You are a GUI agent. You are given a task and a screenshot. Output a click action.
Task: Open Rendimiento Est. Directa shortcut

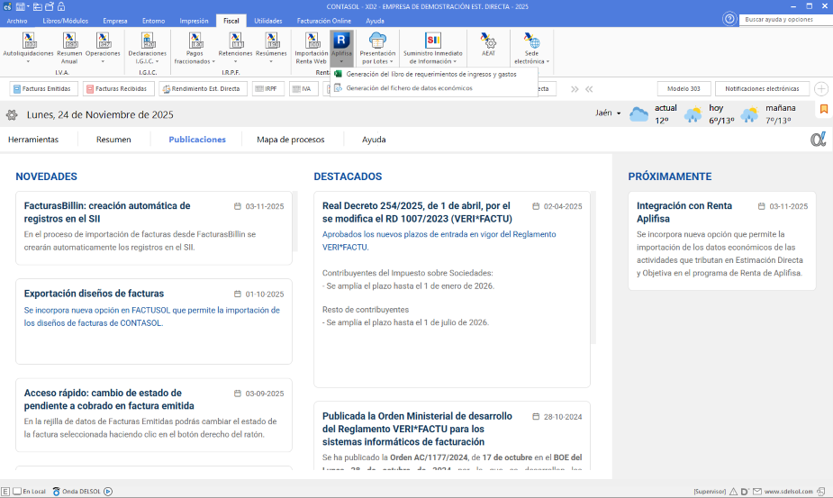pyautogui.click(x=204, y=89)
